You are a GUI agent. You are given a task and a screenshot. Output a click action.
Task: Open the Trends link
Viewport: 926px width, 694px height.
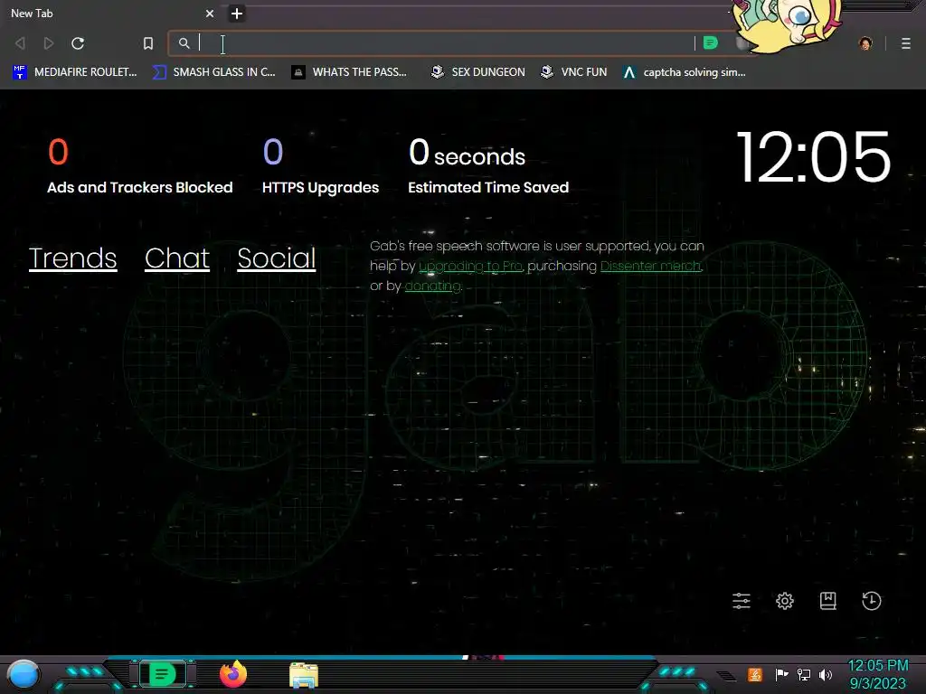[x=72, y=258]
